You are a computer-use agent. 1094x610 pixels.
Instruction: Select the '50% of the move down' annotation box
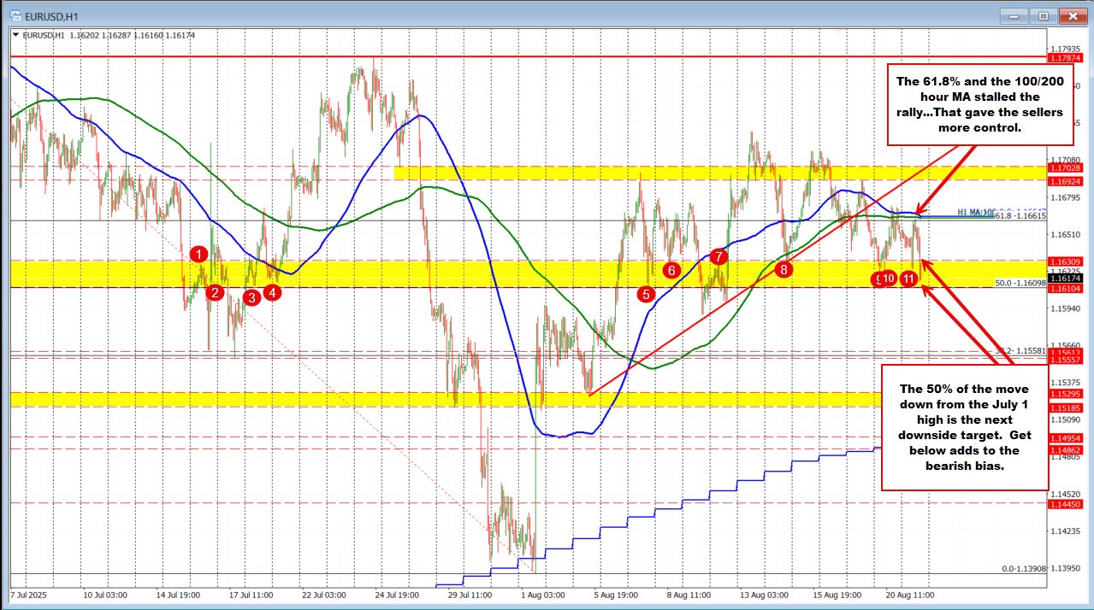[x=965, y=426]
